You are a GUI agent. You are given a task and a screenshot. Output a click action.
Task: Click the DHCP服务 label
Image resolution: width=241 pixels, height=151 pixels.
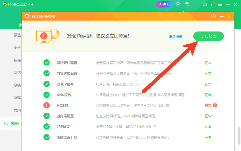point(65,84)
